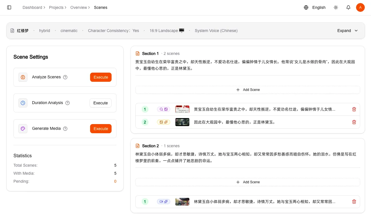This screenshot has height=217, width=371.
Task: Open the English language dropdown
Action: point(319,7)
